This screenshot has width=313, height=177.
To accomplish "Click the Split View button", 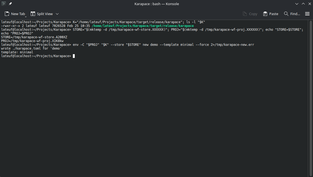I will [x=42, y=14].
